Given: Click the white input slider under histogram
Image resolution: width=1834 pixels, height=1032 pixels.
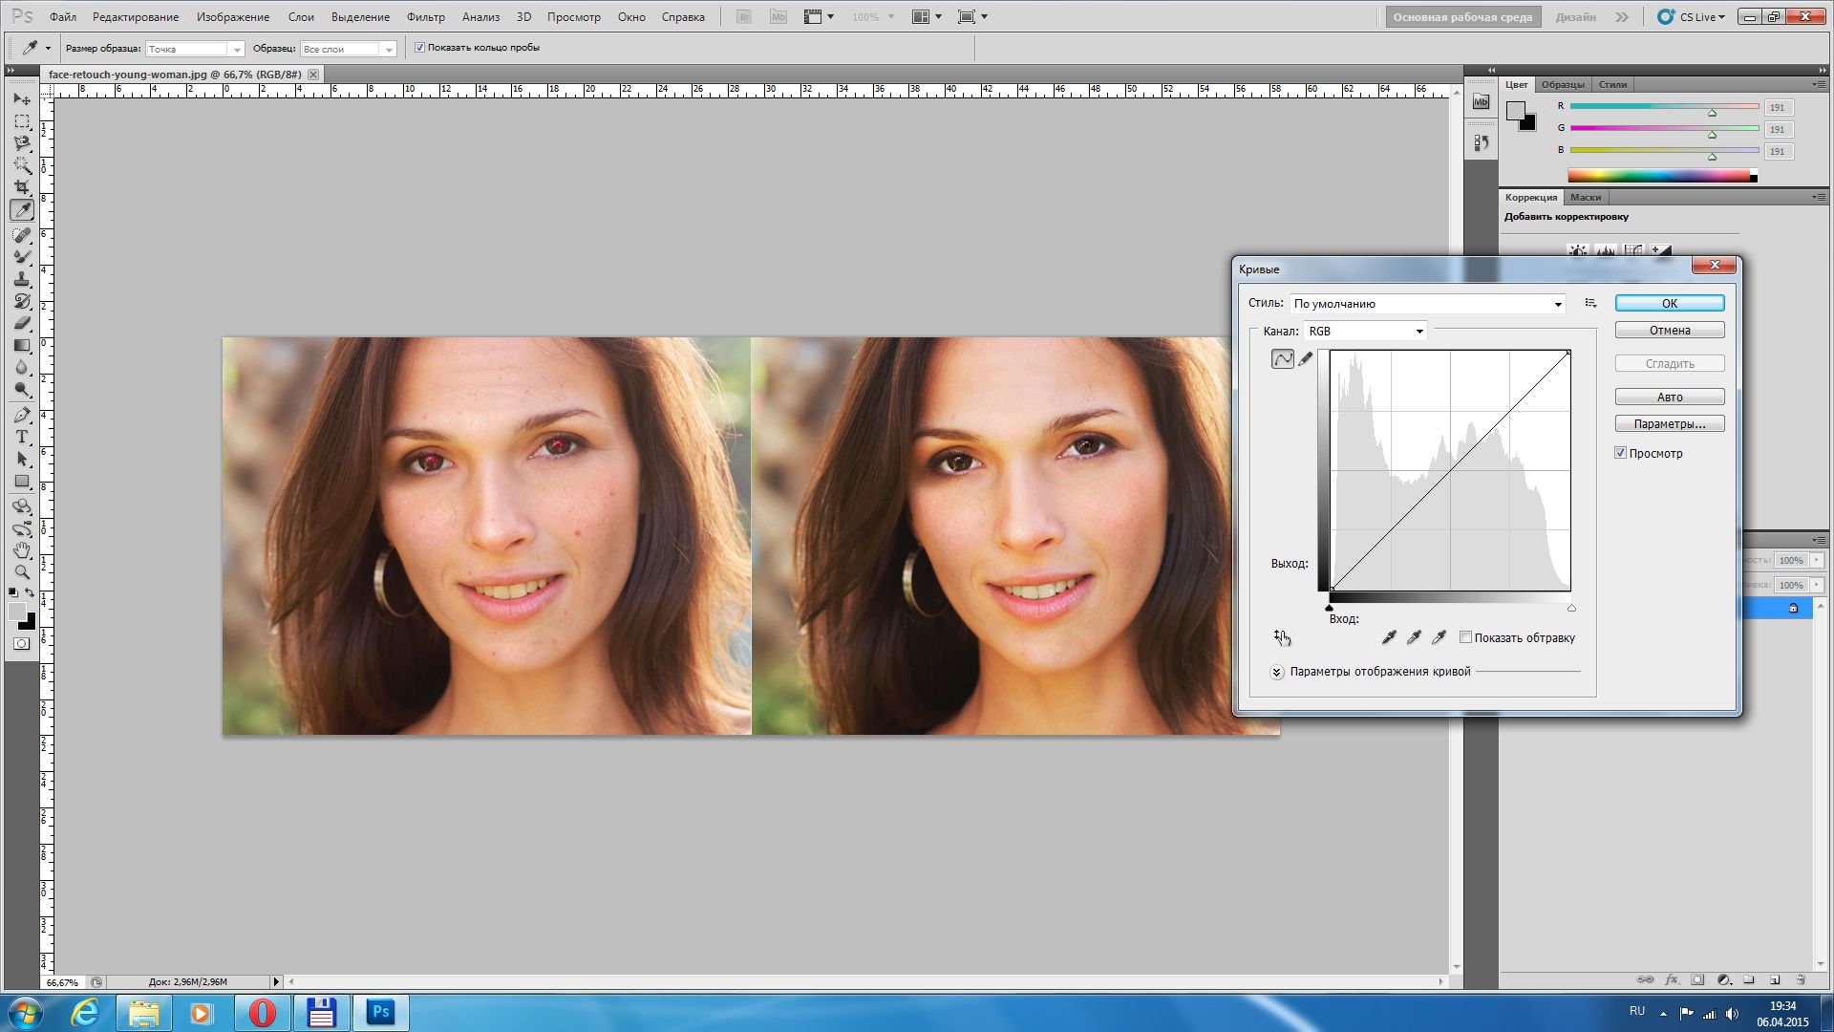Looking at the screenshot, I should pos(1571,608).
